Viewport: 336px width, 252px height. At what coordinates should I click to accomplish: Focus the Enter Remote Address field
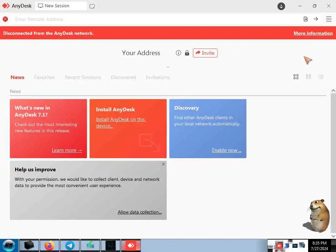(156, 19)
